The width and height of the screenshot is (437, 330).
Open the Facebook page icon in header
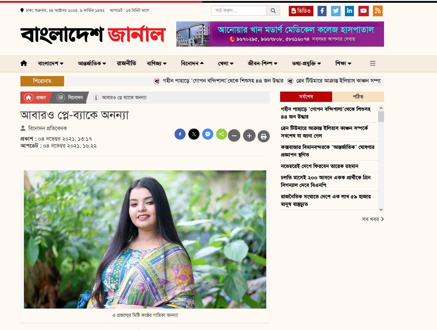pyautogui.click(x=322, y=11)
